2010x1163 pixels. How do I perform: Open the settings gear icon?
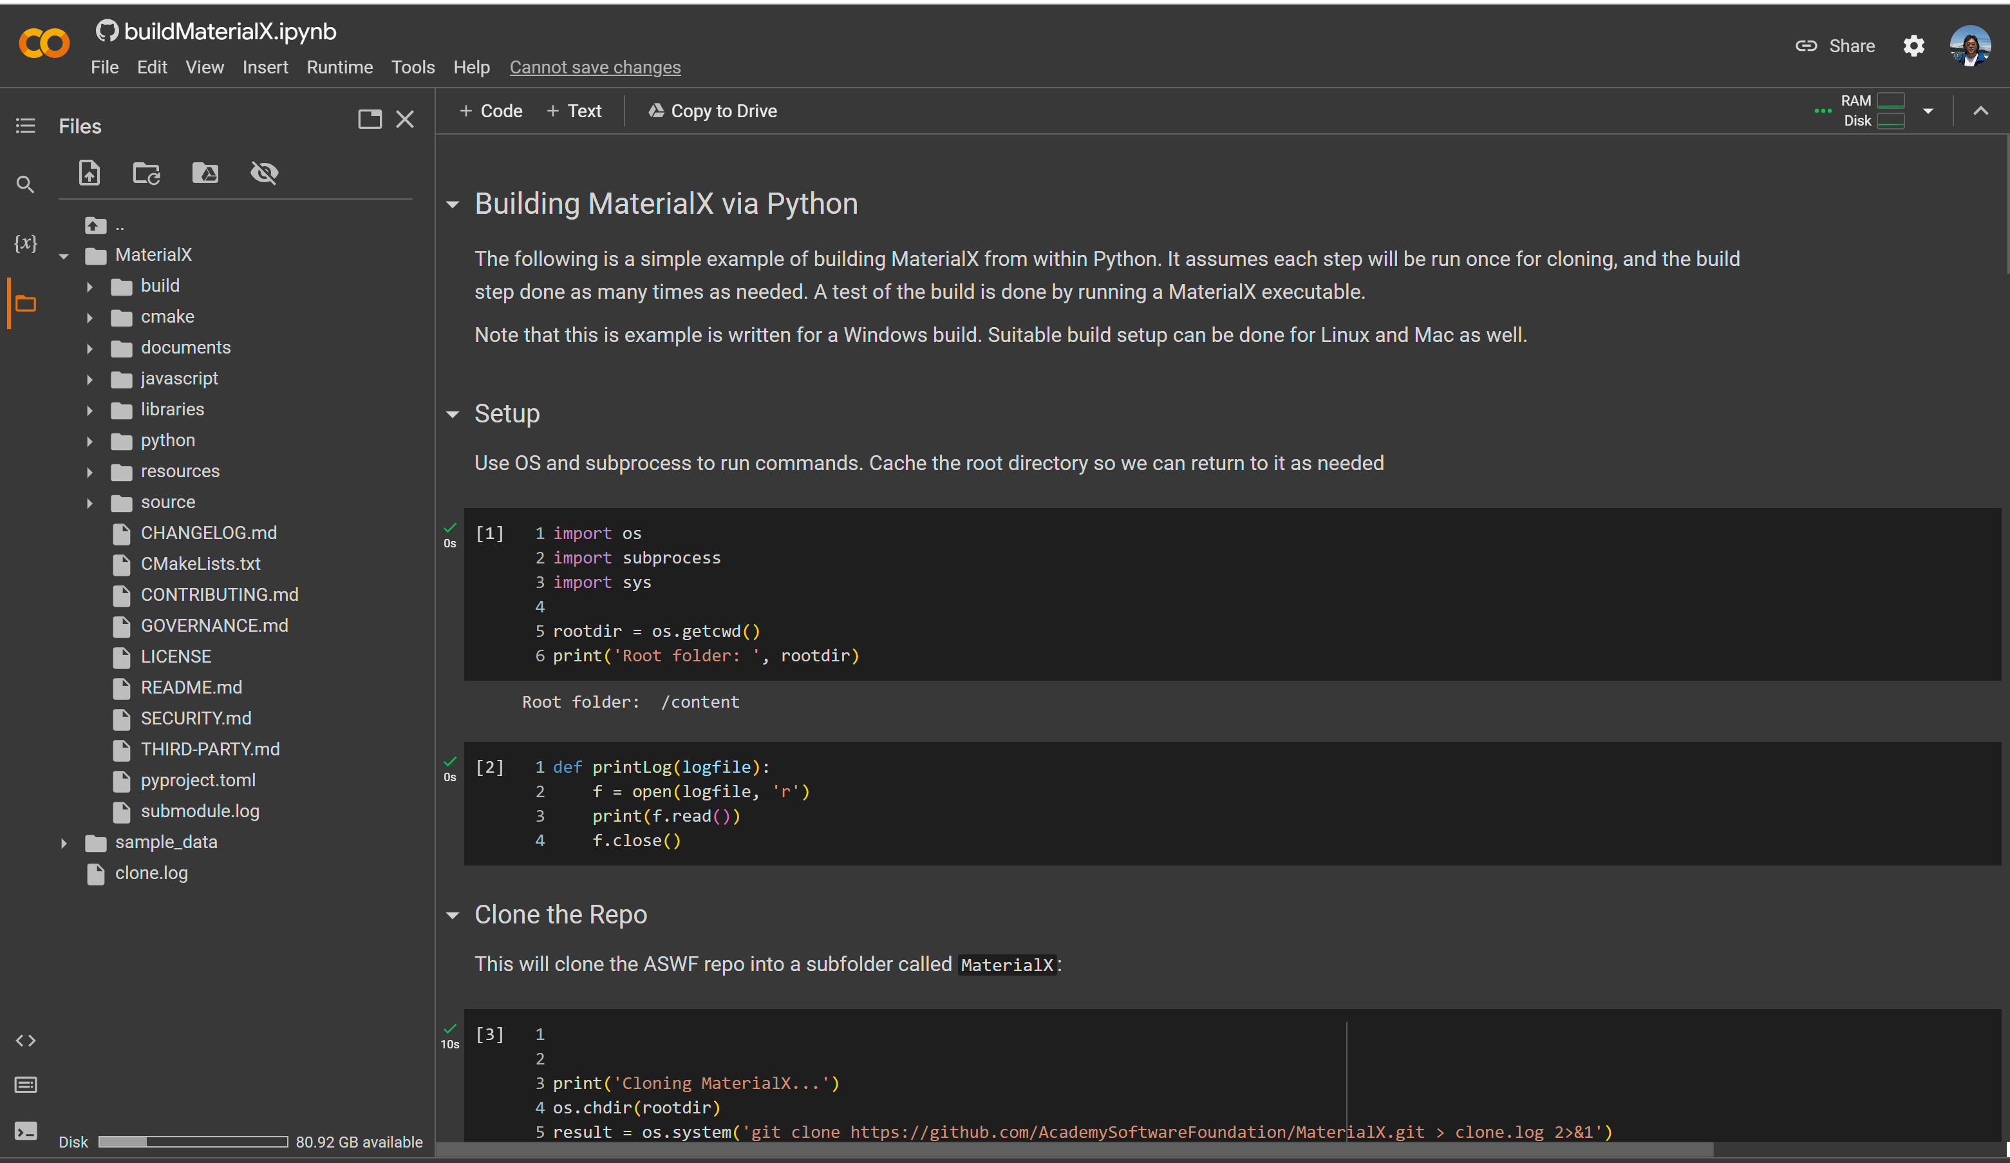point(1913,46)
